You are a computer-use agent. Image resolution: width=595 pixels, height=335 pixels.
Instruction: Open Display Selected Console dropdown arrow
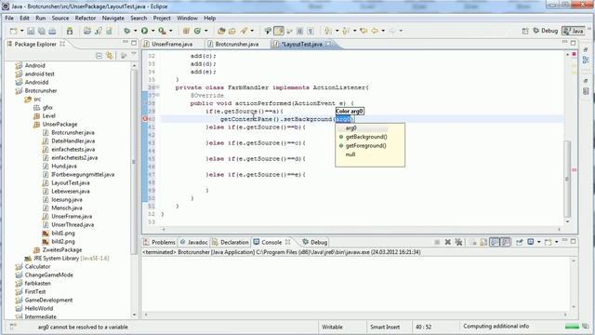(539, 242)
